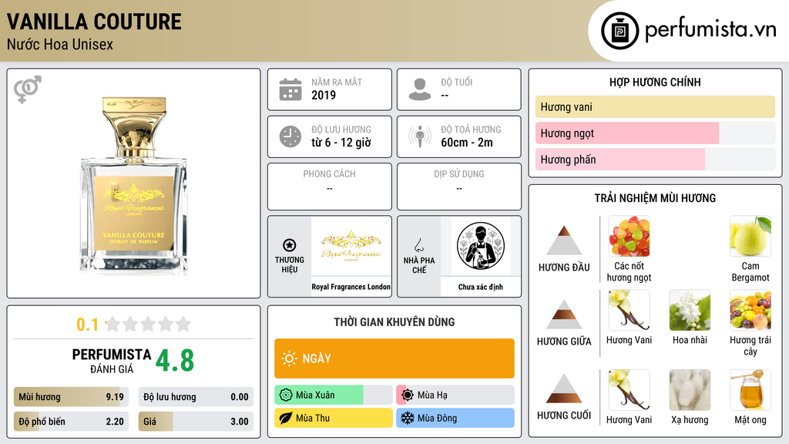The image size is (789, 444).
Task: Click the leaf icon for Mùa Thu
Action: [x=286, y=418]
